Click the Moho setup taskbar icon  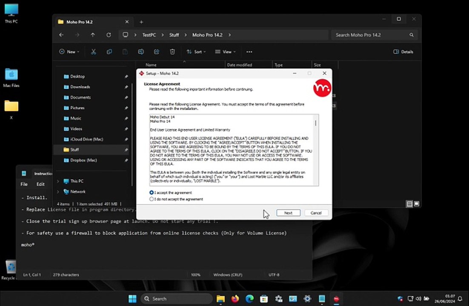tap(336, 298)
